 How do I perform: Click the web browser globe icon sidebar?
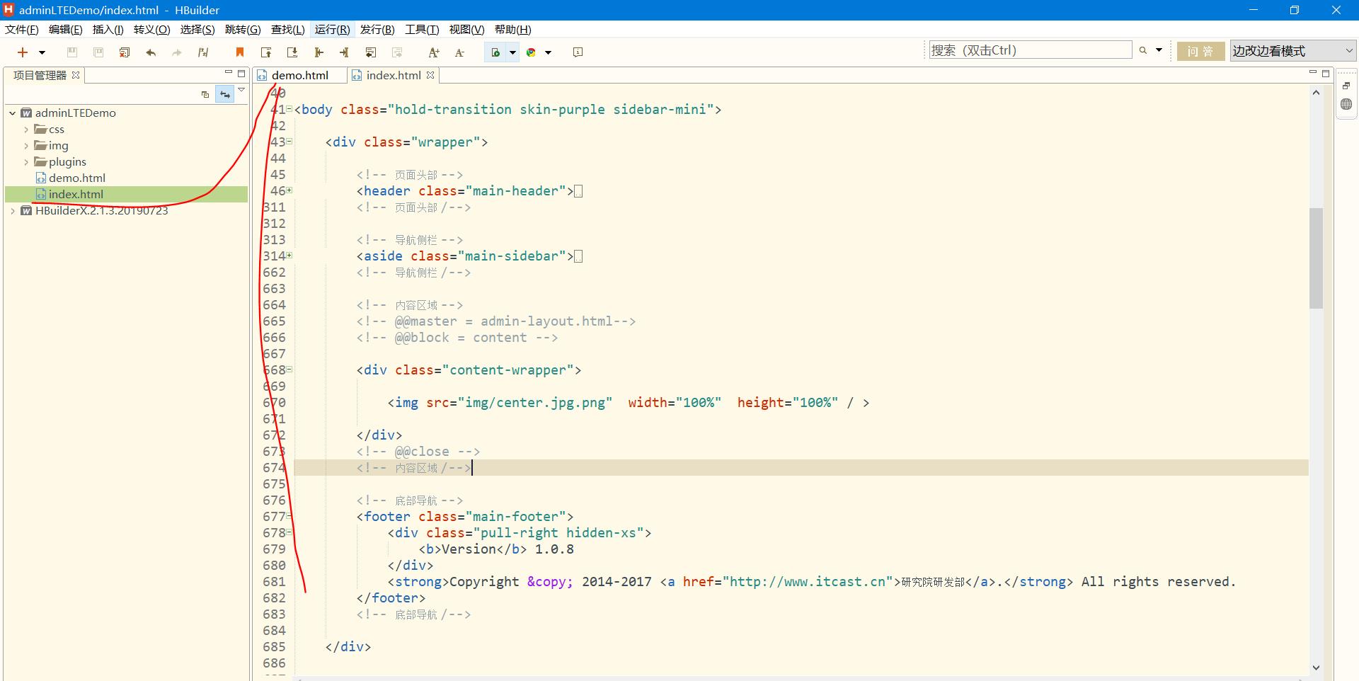coord(1346,104)
